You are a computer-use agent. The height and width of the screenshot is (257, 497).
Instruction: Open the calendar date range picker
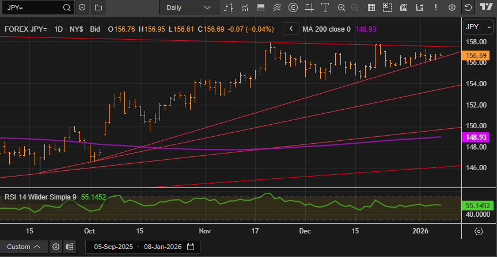tap(191, 247)
